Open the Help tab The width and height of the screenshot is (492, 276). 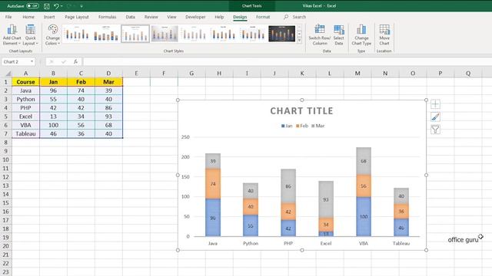[219, 17]
